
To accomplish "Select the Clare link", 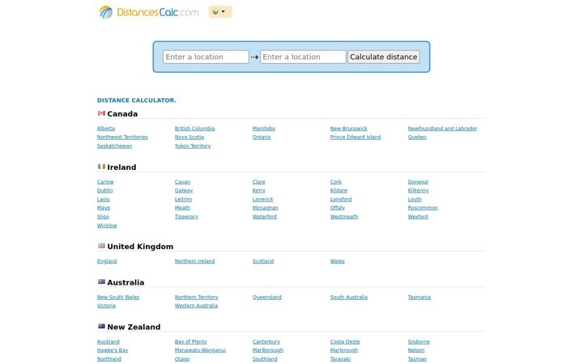I will click(x=259, y=182).
